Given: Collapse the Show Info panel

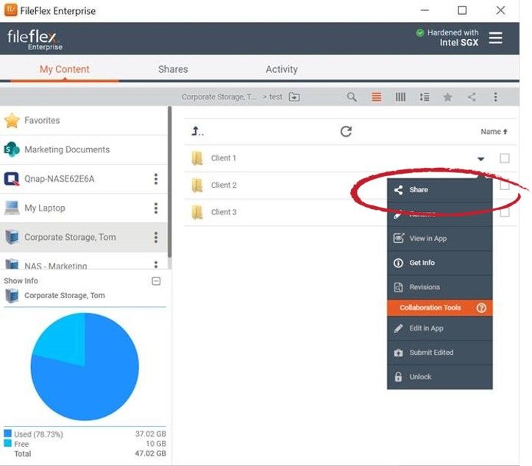Looking at the screenshot, I should [x=156, y=281].
